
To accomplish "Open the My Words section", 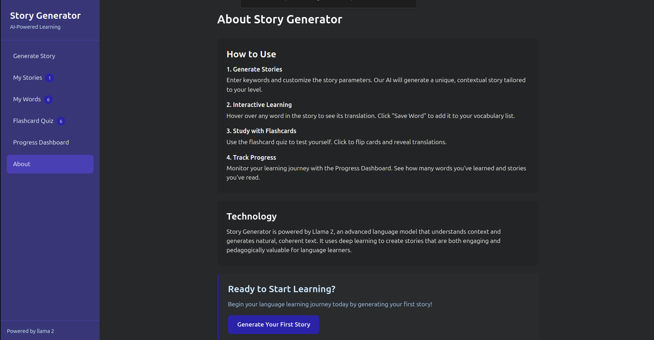I will point(50,99).
